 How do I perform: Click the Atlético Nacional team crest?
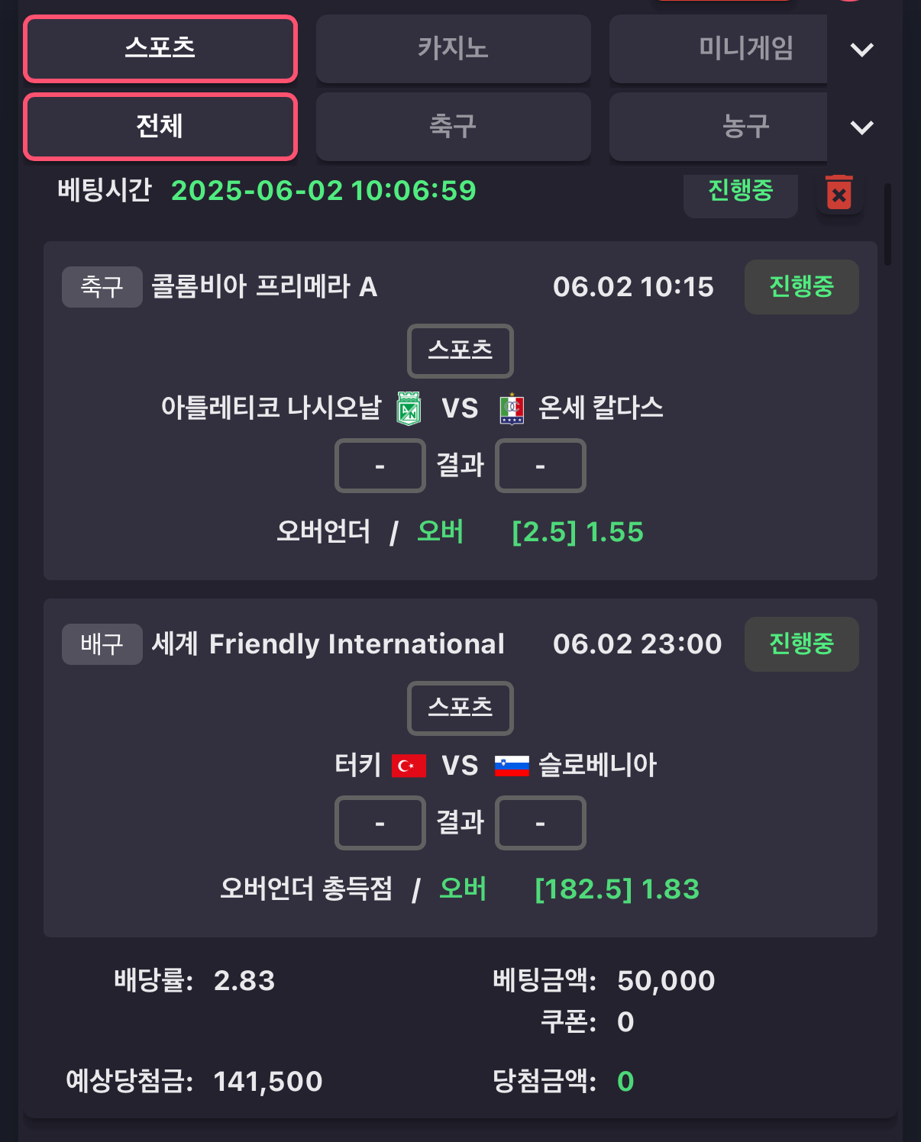point(409,408)
